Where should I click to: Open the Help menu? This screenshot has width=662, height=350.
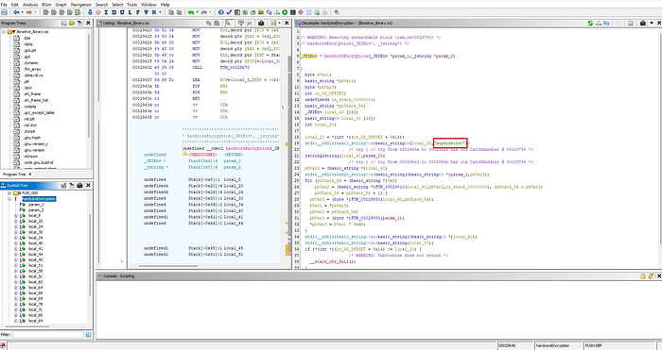[165, 4]
